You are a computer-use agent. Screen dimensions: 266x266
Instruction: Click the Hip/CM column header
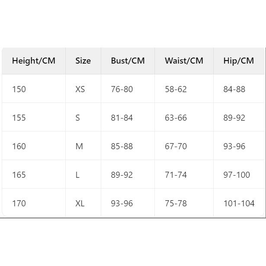coord(238,61)
